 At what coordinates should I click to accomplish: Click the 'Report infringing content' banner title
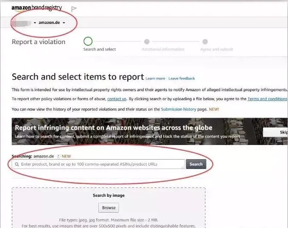(114, 127)
